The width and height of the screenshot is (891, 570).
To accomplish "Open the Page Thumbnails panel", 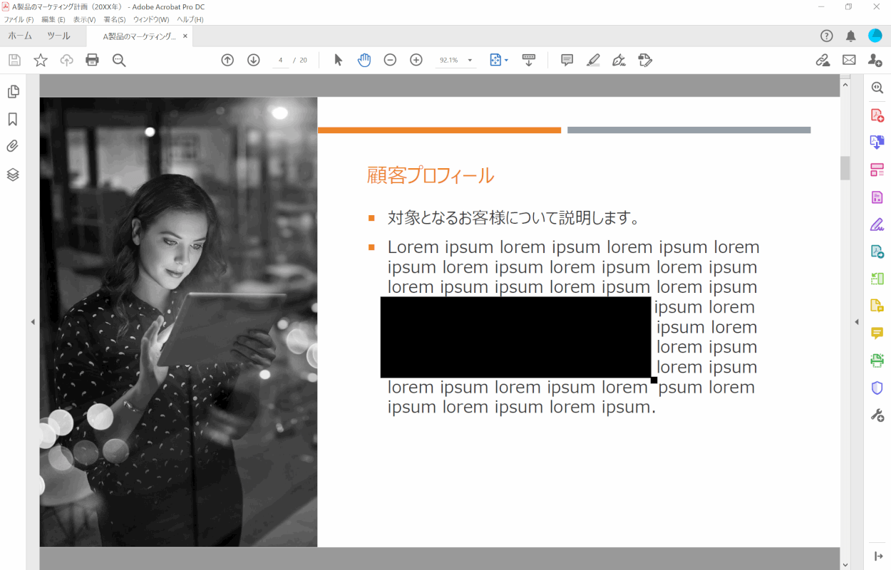I will pos(13,91).
